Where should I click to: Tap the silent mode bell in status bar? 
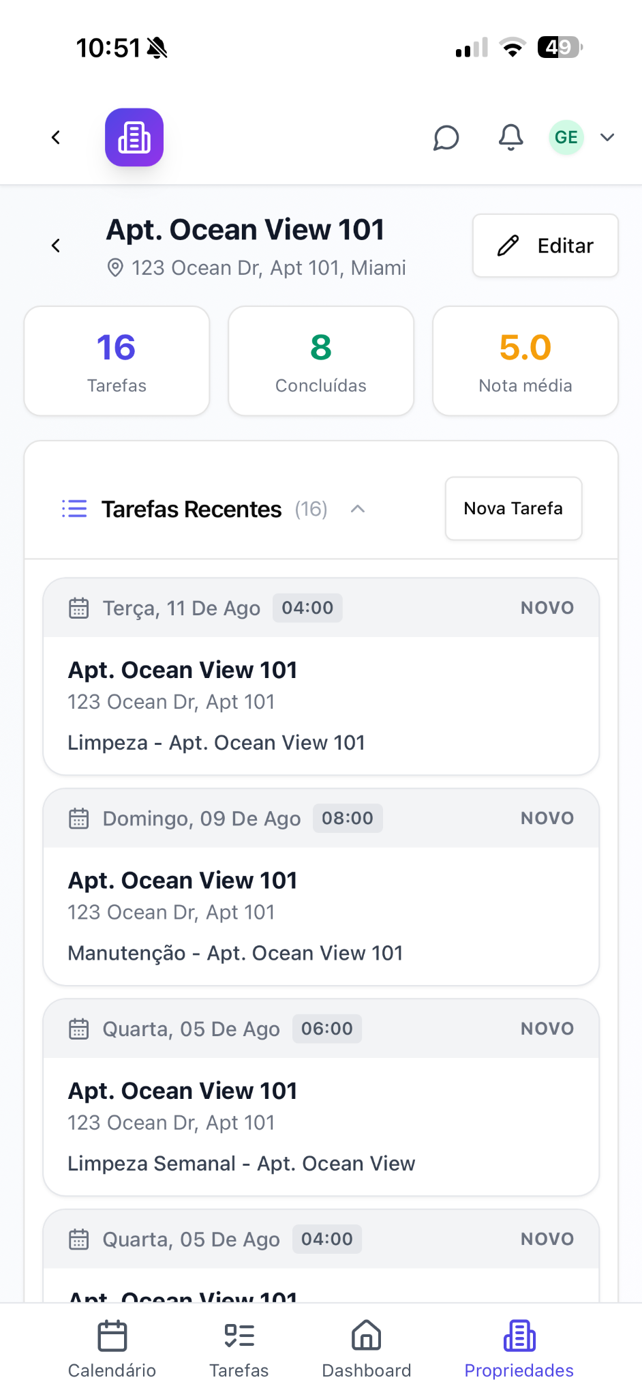coord(157,48)
